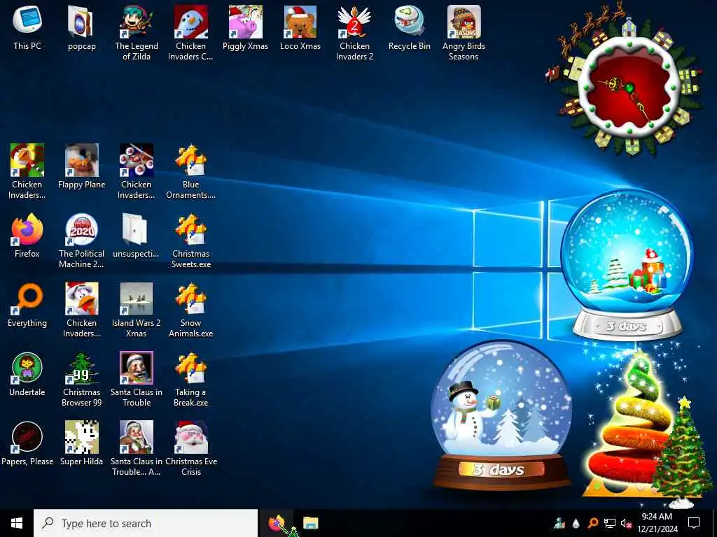Select the Flappy Plane icon
The width and height of the screenshot is (717, 537).
[x=81, y=166]
